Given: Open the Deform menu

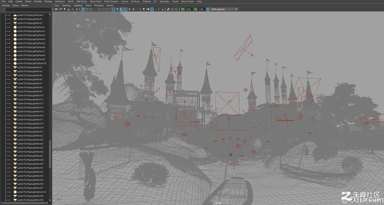Looking at the screenshot, I should point(147,2).
